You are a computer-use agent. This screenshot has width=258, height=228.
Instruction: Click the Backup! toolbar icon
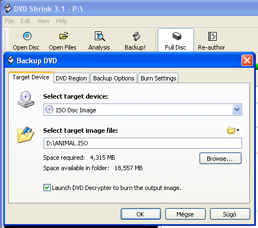pyautogui.click(x=136, y=36)
